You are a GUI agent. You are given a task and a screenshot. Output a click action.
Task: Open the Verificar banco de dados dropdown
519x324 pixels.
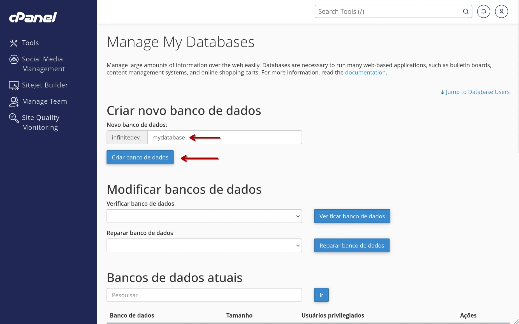coord(204,216)
